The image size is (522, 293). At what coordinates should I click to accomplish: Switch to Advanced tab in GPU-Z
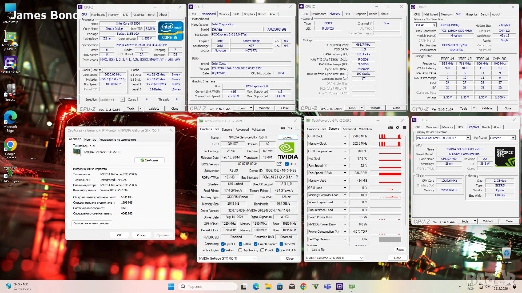tap(242, 129)
